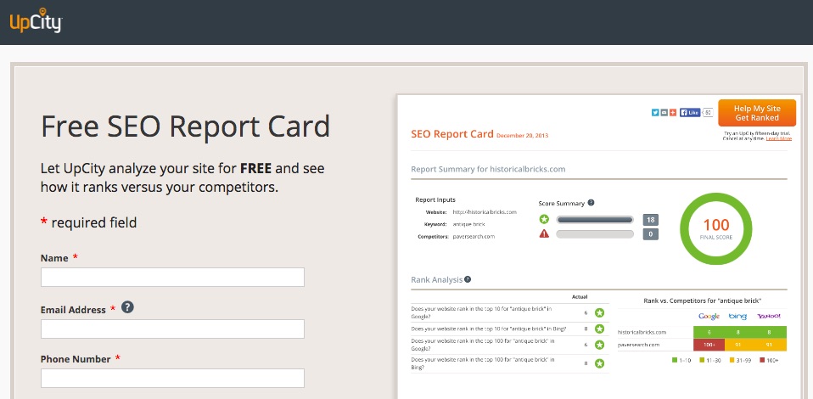Click the red 100+ Google cell for paversearch.com

click(x=709, y=345)
